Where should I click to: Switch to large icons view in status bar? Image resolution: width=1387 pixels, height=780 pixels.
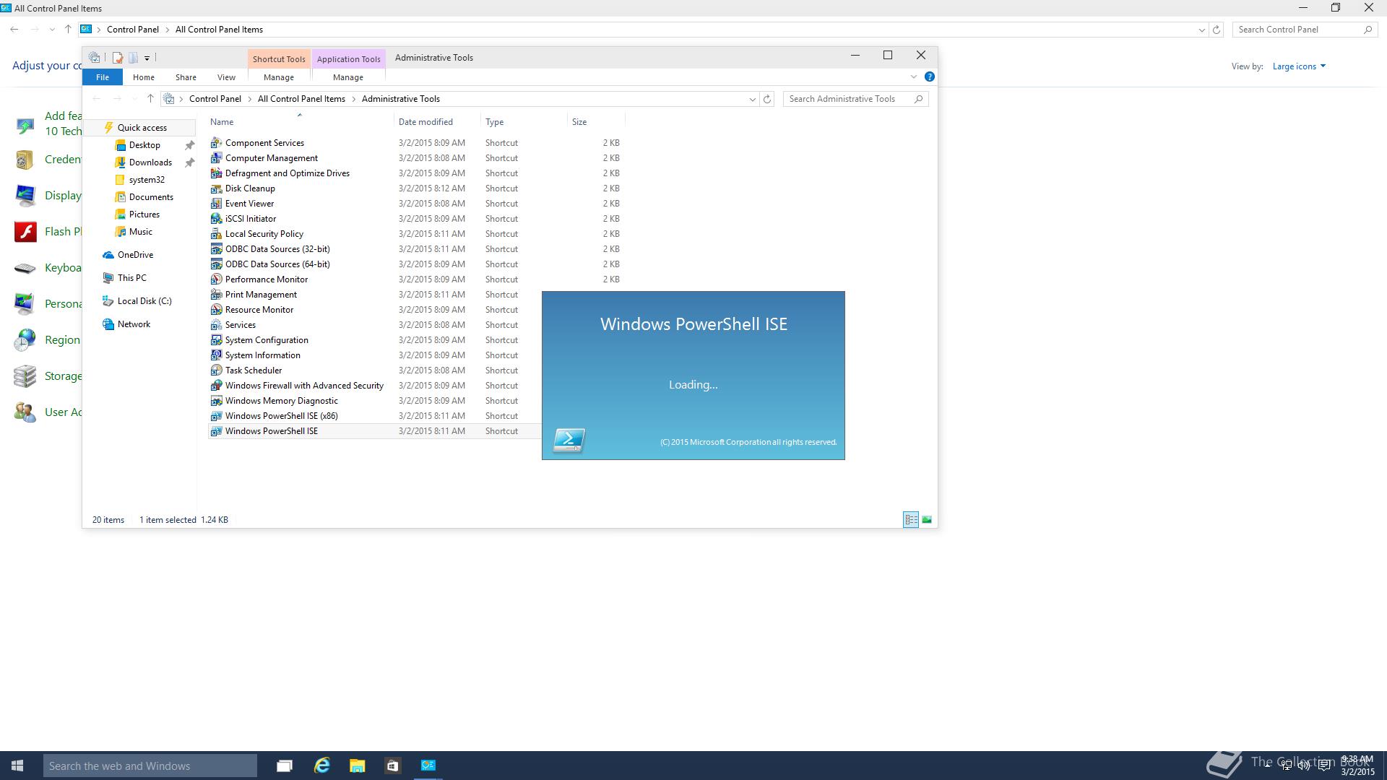[927, 520]
